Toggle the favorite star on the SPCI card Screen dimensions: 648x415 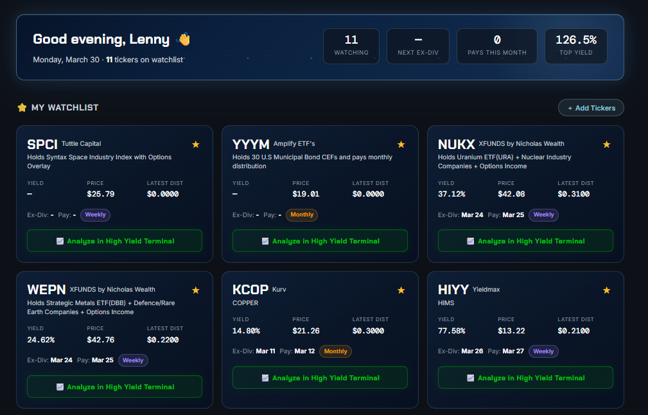[196, 145]
